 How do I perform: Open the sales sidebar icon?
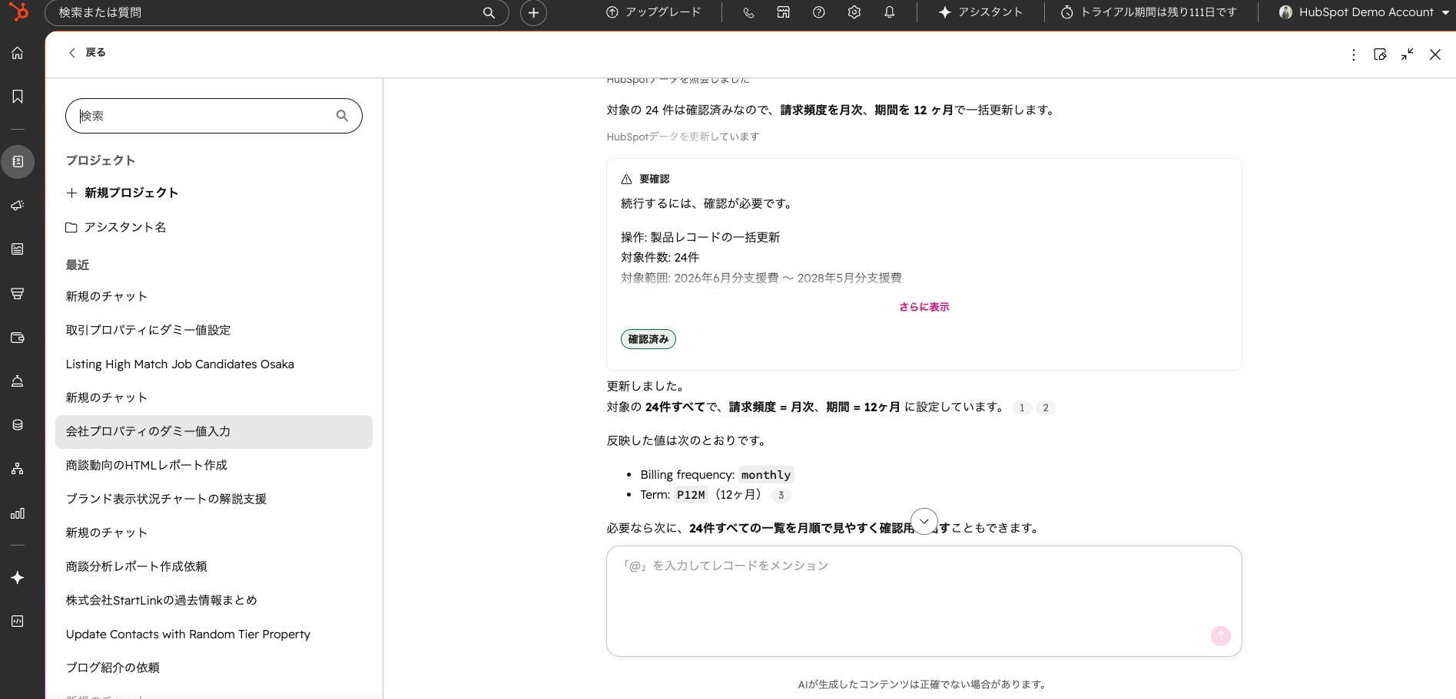click(x=18, y=294)
